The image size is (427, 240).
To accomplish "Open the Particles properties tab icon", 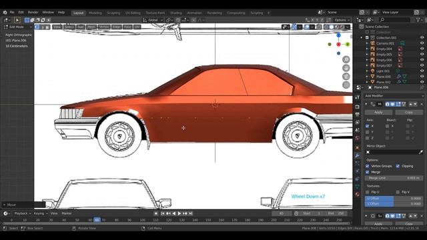I will 358,163.
